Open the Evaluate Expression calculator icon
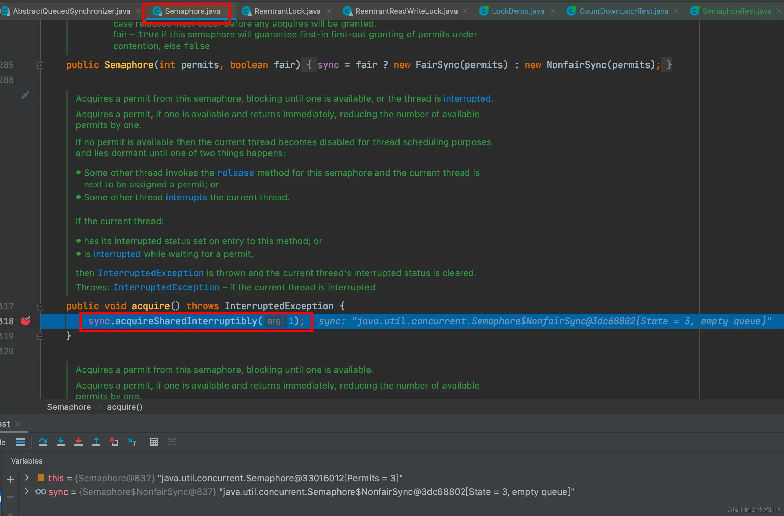 coord(154,442)
